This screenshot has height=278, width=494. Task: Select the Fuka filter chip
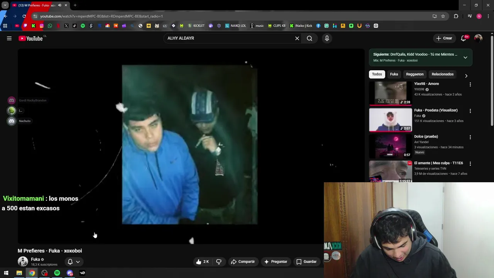[x=394, y=74]
